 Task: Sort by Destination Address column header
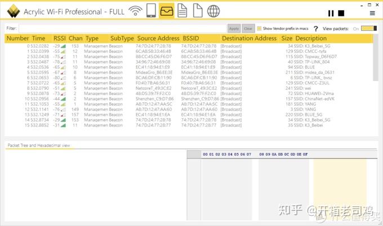(x=249, y=38)
